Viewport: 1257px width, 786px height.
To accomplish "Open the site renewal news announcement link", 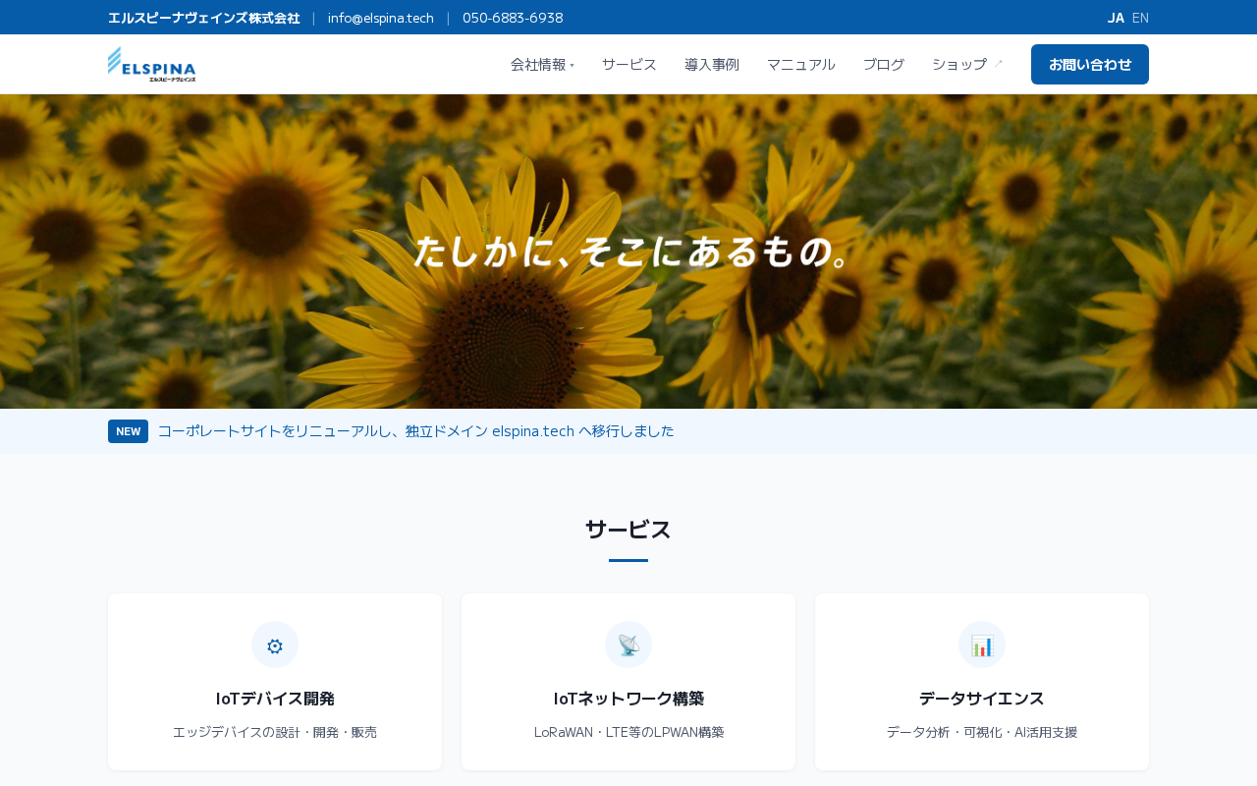I will (x=416, y=431).
